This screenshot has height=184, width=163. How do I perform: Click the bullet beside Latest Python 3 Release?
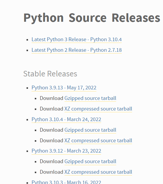click(27, 40)
